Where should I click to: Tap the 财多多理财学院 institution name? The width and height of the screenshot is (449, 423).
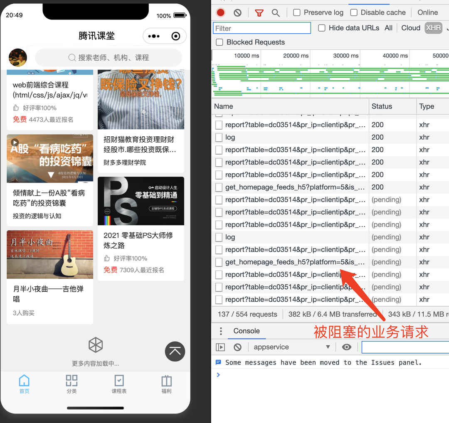point(125,162)
